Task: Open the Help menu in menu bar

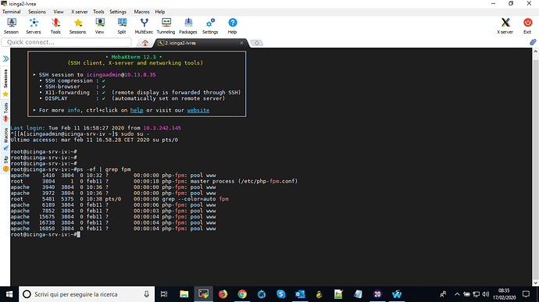Action: point(160,12)
